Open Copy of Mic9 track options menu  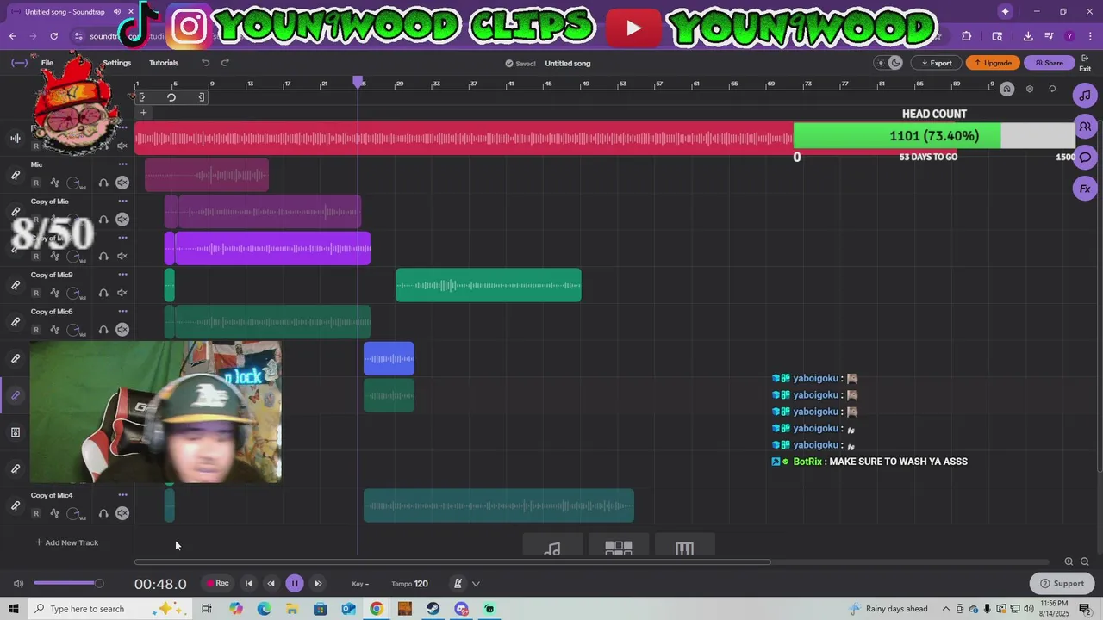122,275
